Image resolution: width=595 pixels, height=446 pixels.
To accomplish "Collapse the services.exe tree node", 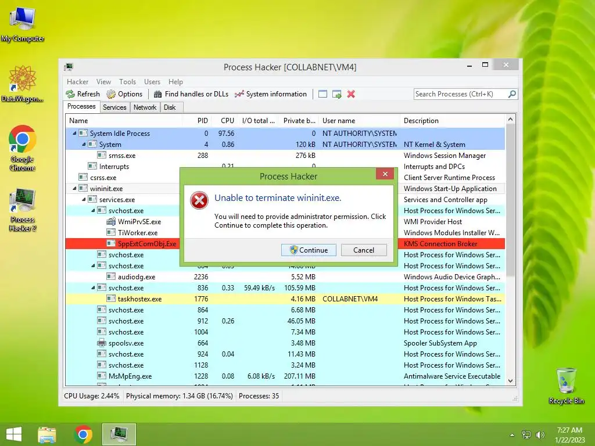I will (x=84, y=199).
